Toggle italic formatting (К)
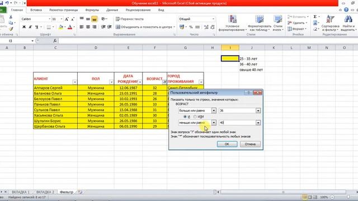 pos(30,27)
